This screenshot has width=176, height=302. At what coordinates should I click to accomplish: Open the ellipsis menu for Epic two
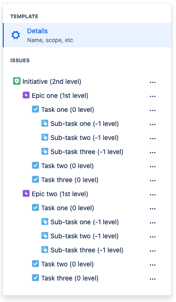click(153, 195)
